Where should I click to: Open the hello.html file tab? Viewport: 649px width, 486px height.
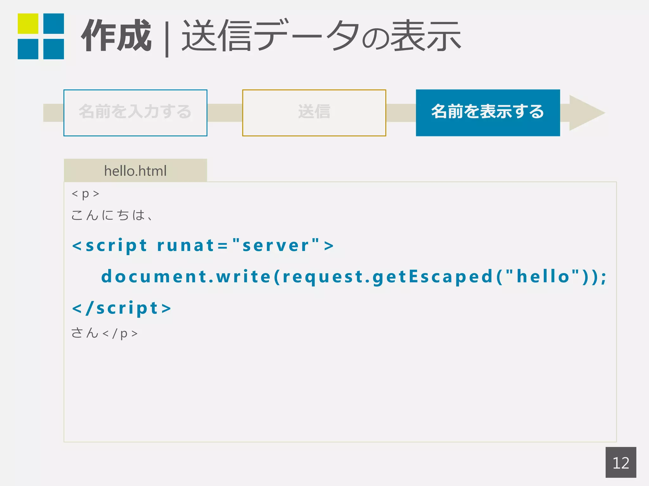[135, 171]
